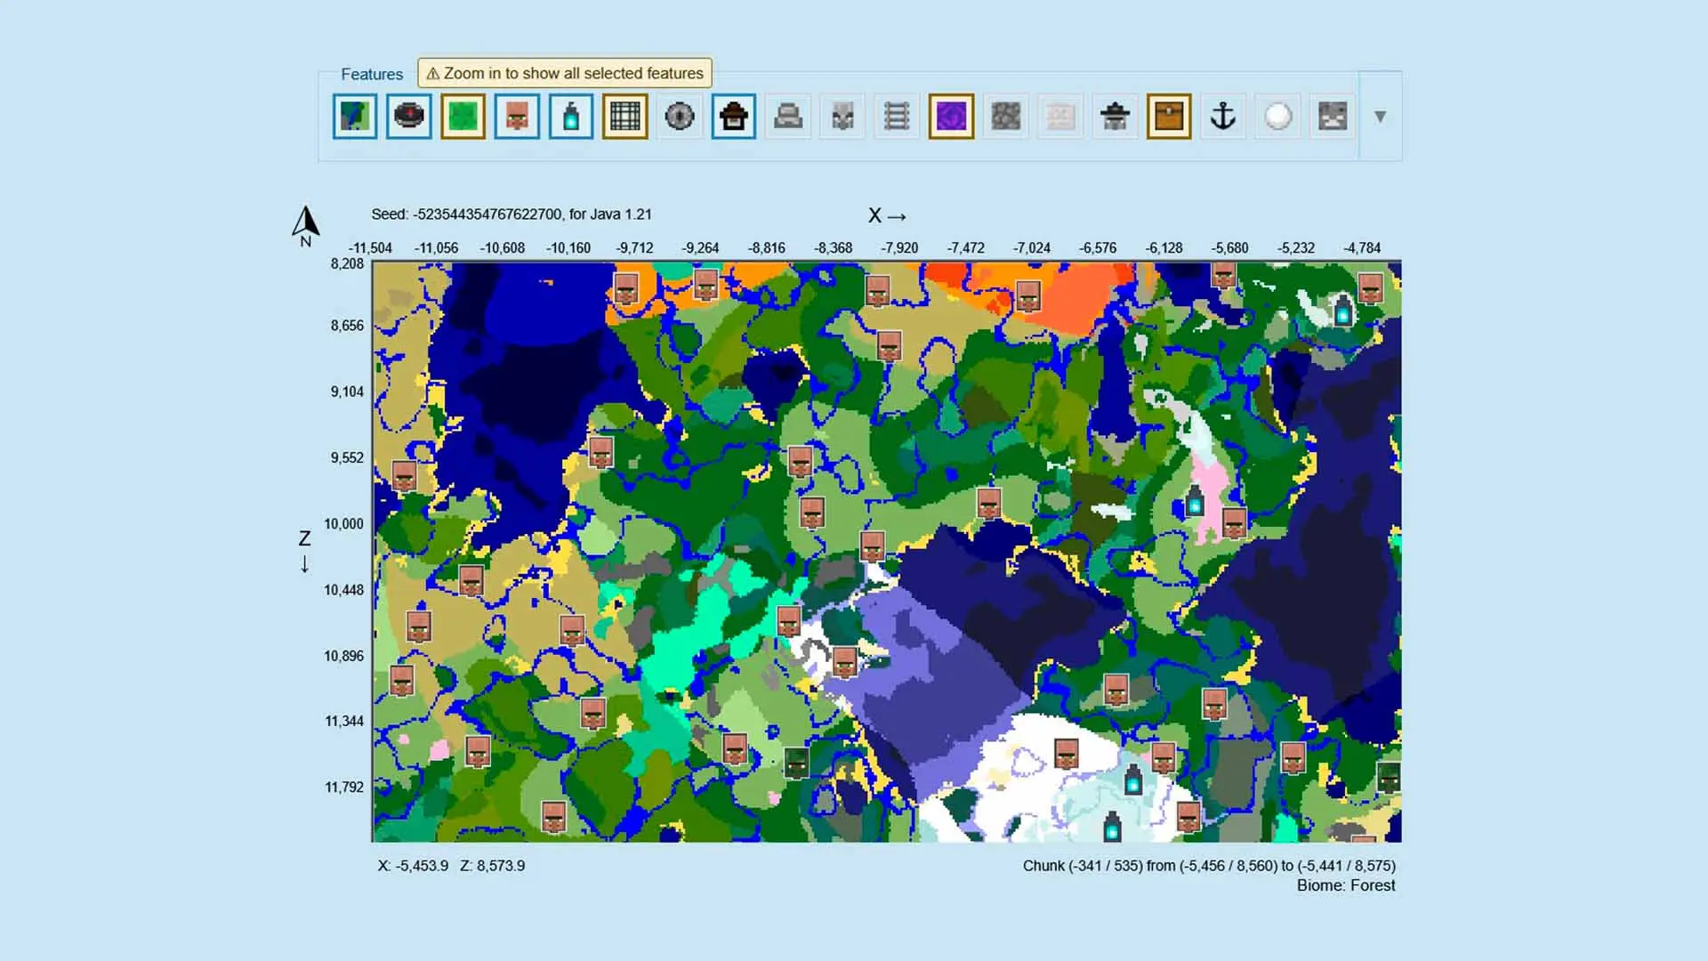Click the -9,712 X-axis label
Image resolution: width=1708 pixels, height=961 pixels.
tap(634, 248)
